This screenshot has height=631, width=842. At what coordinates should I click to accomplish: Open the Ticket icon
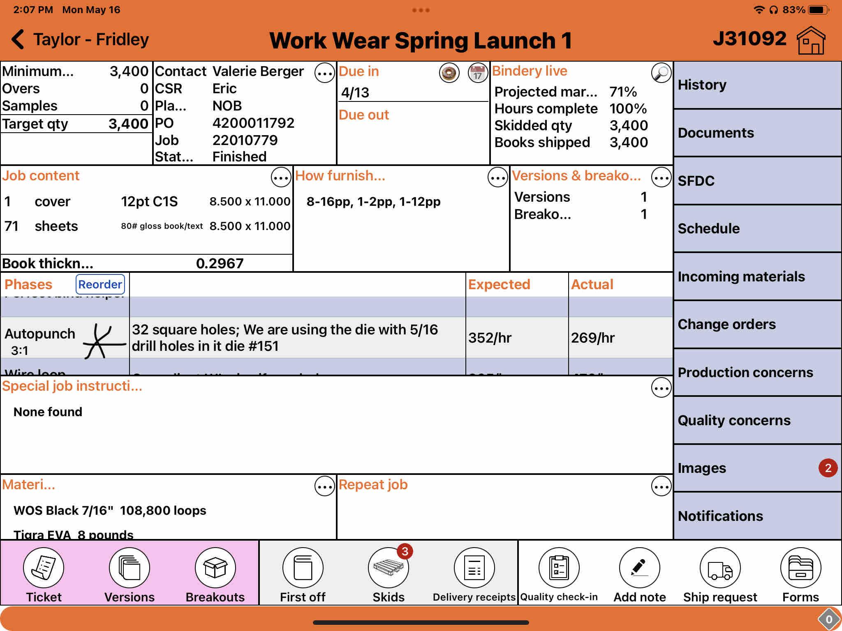coord(44,568)
